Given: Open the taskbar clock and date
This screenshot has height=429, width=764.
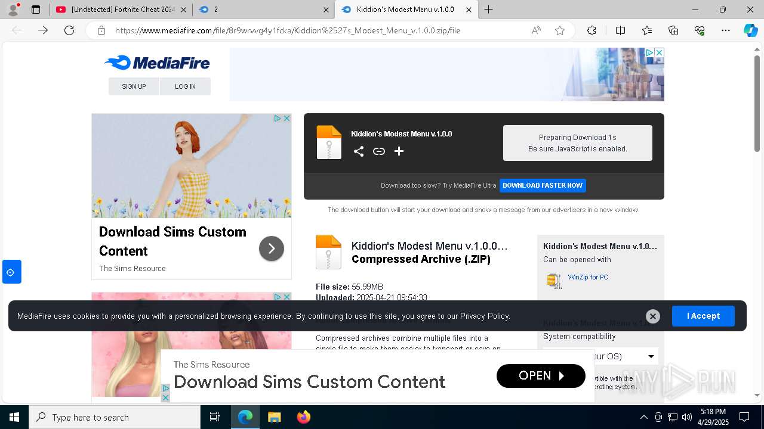Looking at the screenshot, I should click(x=713, y=417).
